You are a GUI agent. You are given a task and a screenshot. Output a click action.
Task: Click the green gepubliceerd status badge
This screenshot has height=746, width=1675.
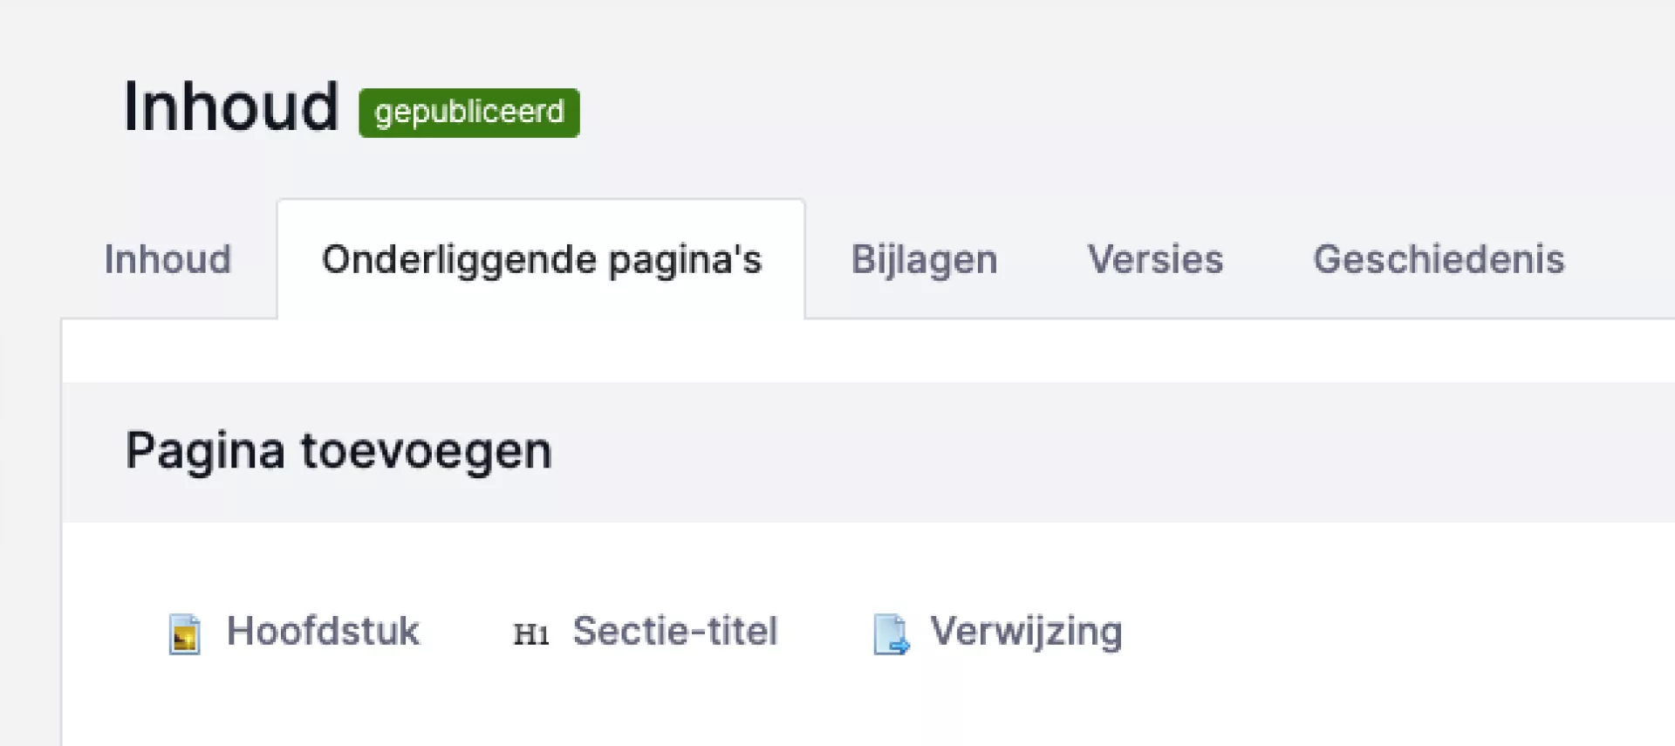[469, 113]
